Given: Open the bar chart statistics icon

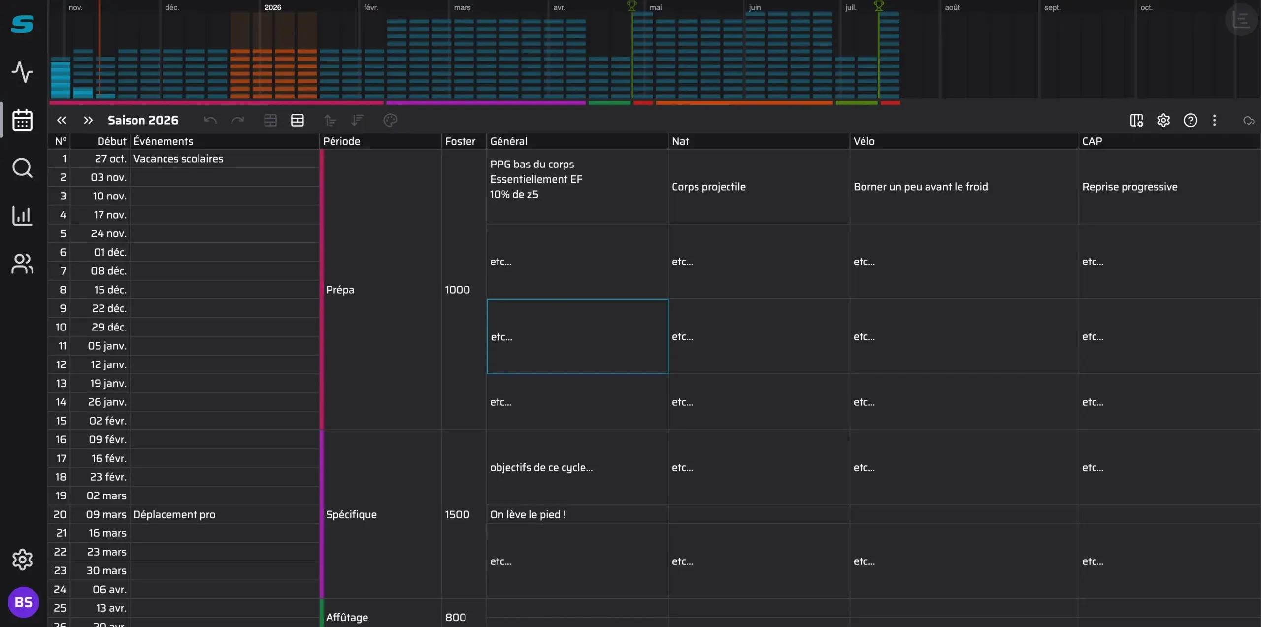Looking at the screenshot, I should point(22,216).
